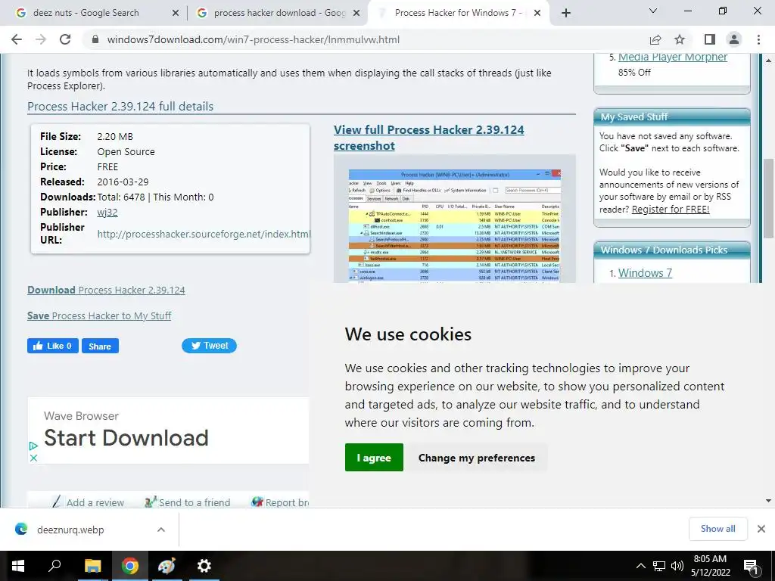775x581 pixels.
Task: Click the volume speaker icon in tray
Action: click(677, 566)
